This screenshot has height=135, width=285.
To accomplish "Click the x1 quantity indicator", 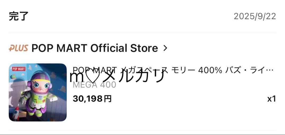I will pyautogui.click(x=272, y=99).
